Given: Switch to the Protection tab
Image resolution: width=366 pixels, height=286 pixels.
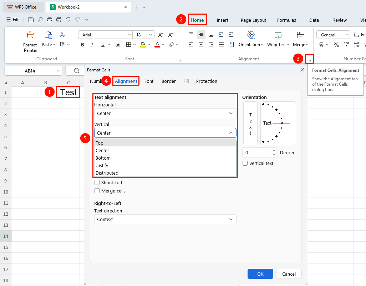Looking at the screenshot, I should point(207,81).
